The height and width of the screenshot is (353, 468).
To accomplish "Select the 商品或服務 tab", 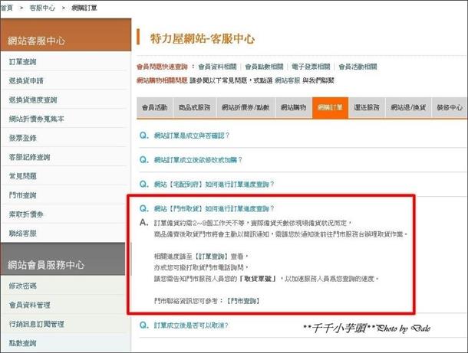I will pos(195,107).
